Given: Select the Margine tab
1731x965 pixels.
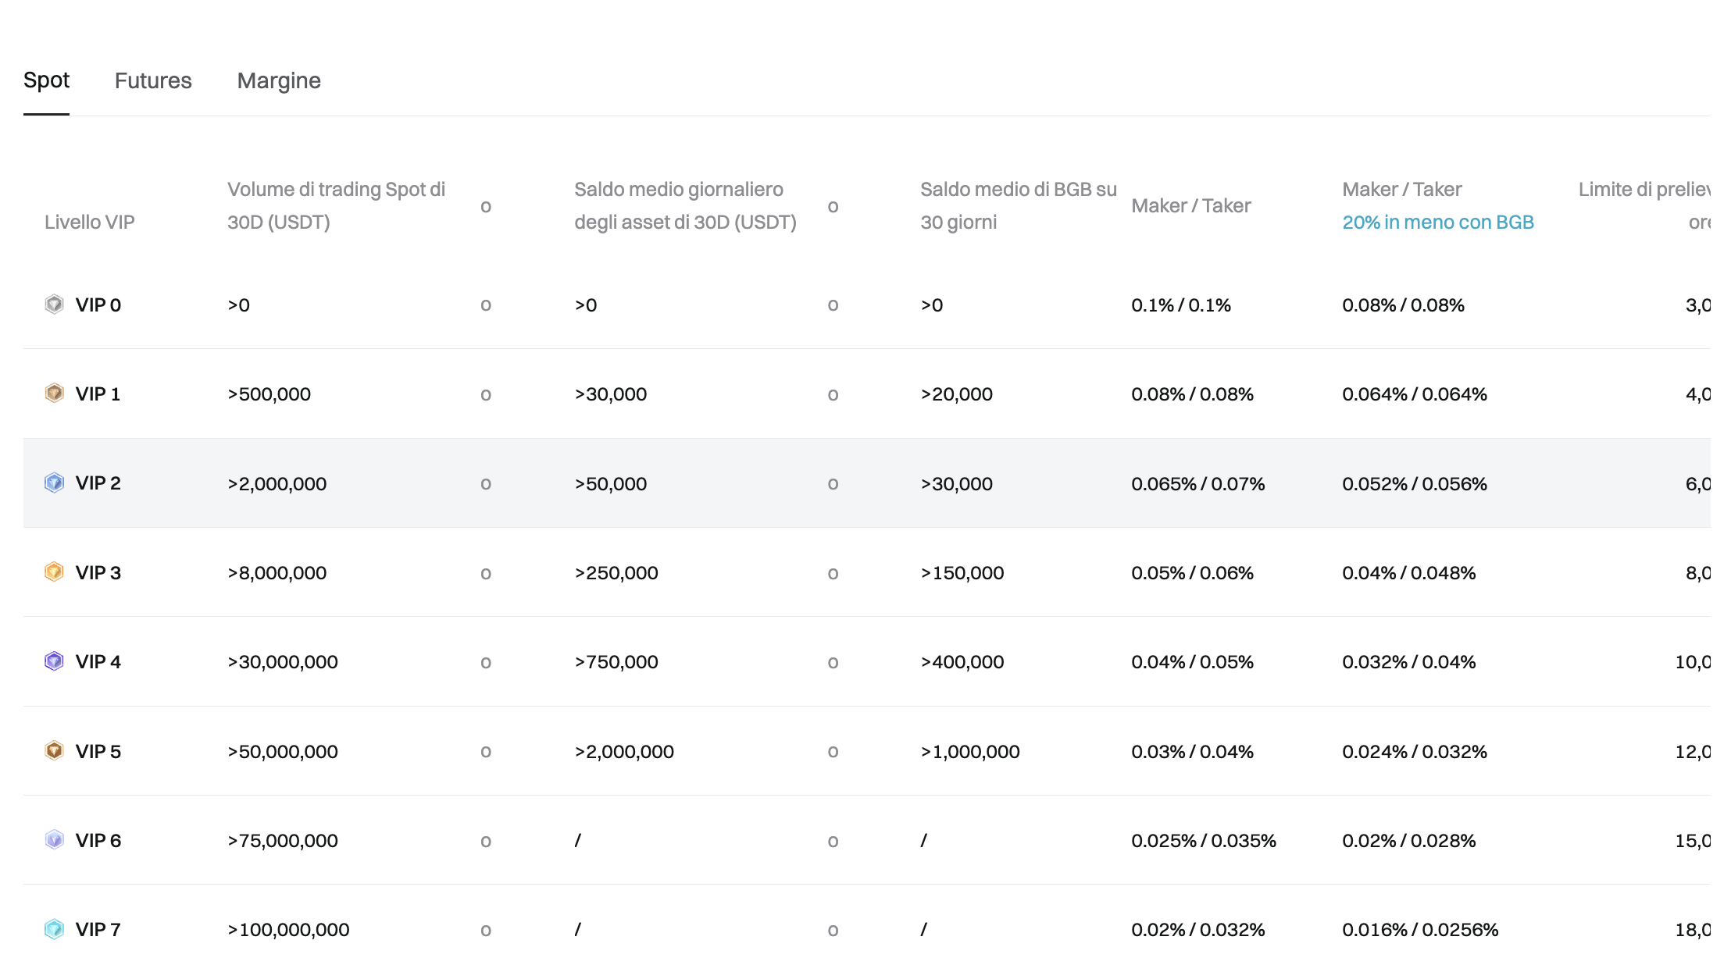Looking at the screenshot, I should click(278, 80).
